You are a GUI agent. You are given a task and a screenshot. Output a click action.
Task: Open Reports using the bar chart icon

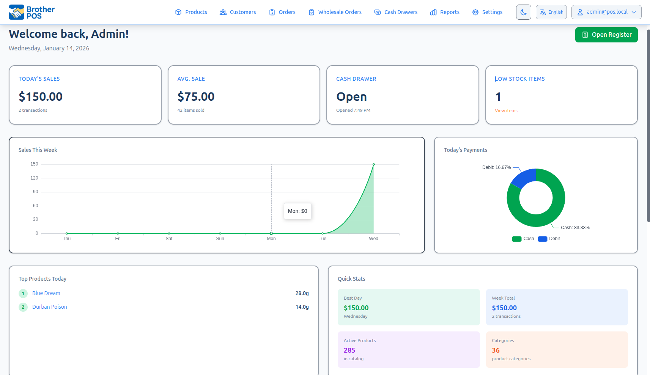pyautogui.click(x=433, y=12)
